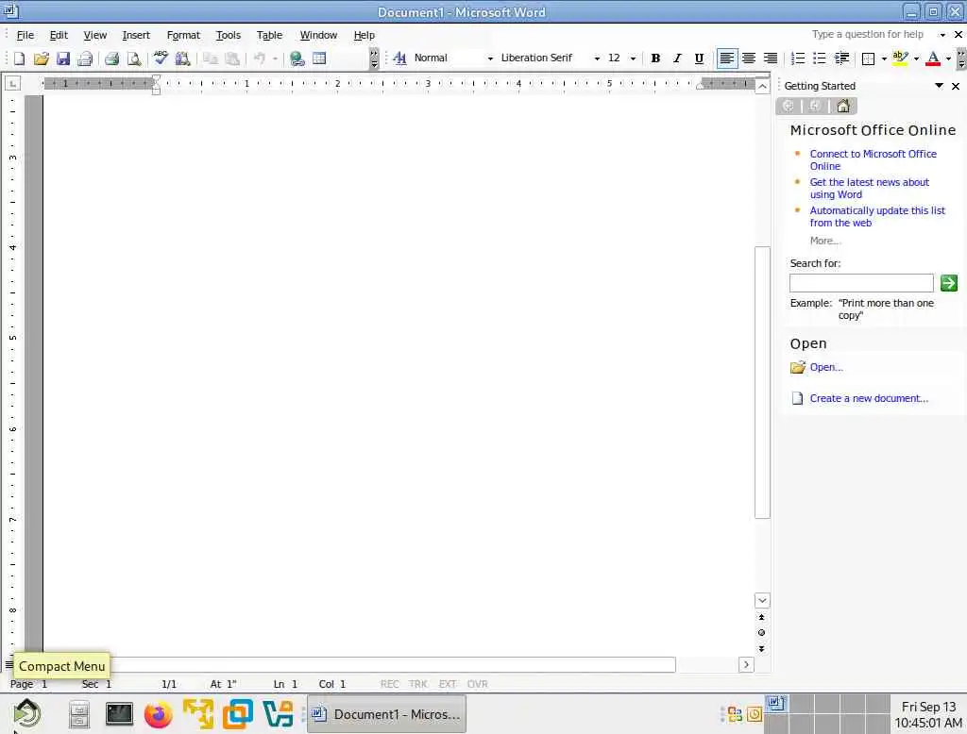The height and width of the screenshot is (734, 967).
Task: Click the Research toolbar icon
Action: pos(182,58)
